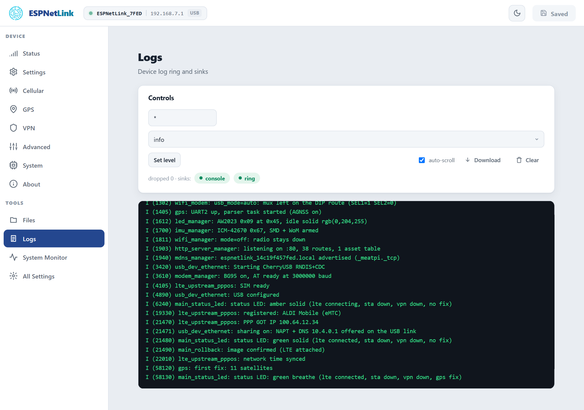Open the About page
584x410 pixels.
54,184
